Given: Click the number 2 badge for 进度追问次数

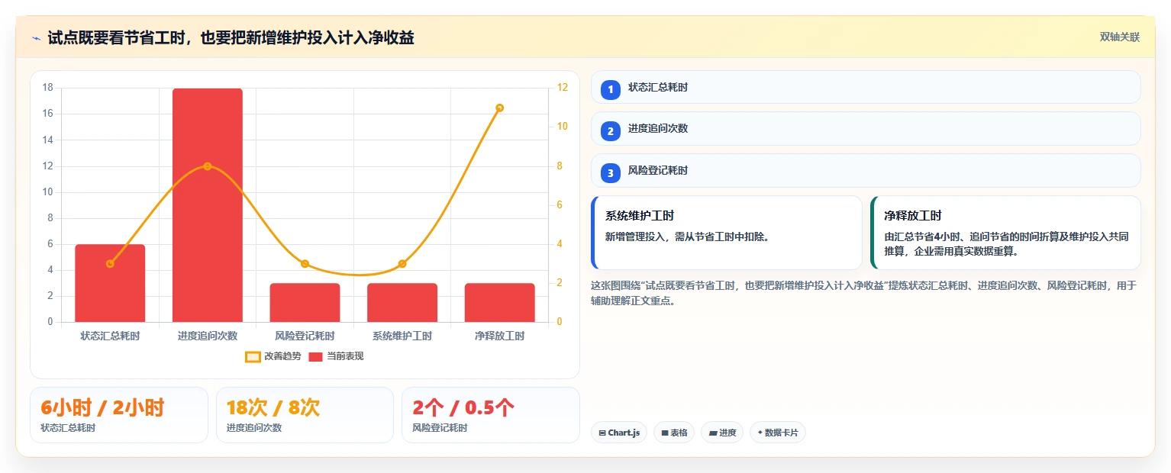Looking at the screenshot, I should tap(611, 131).
